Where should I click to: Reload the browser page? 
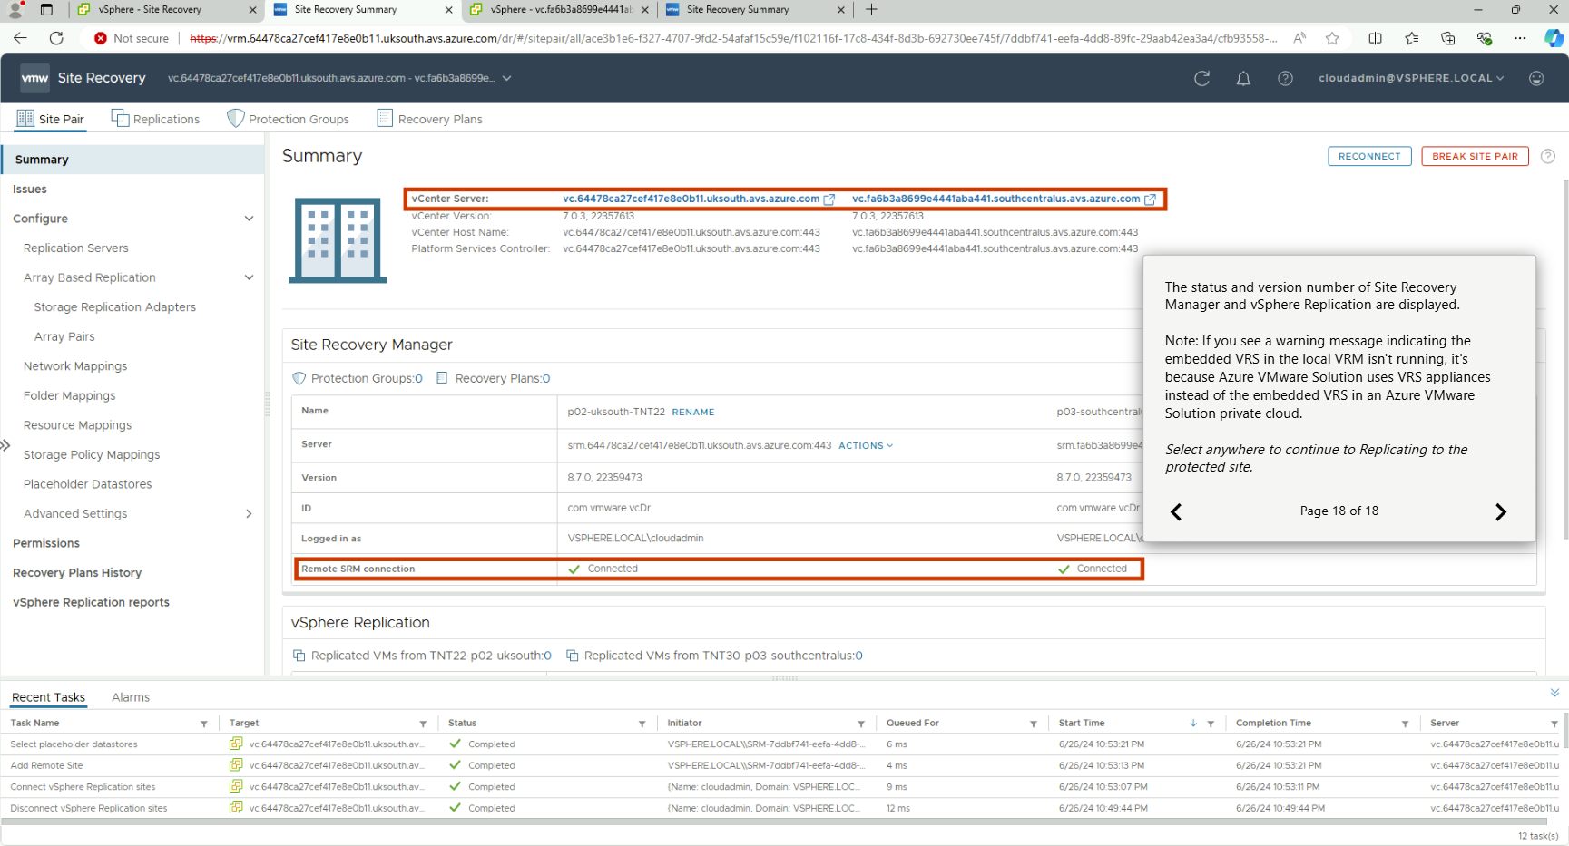[x=56, y=38]
